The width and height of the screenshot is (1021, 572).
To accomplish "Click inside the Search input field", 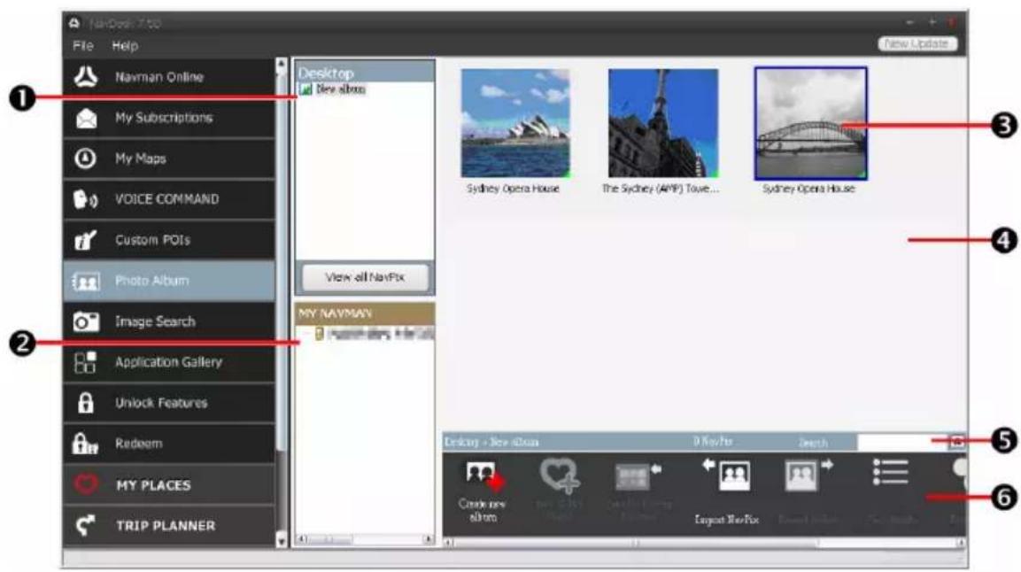I will click(x=902, y=442).
